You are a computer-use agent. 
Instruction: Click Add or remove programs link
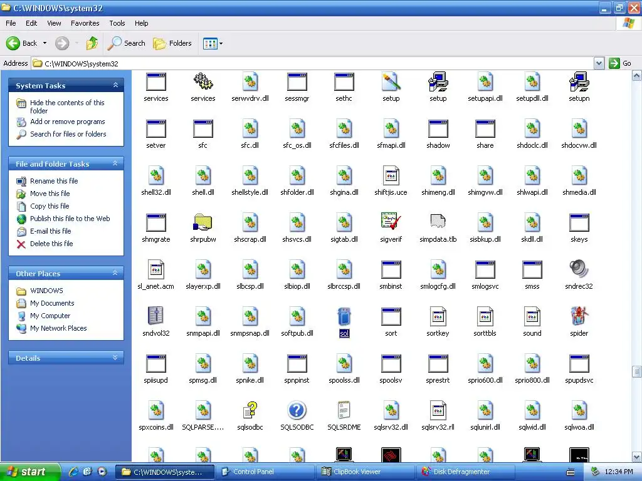coord(68,122)
